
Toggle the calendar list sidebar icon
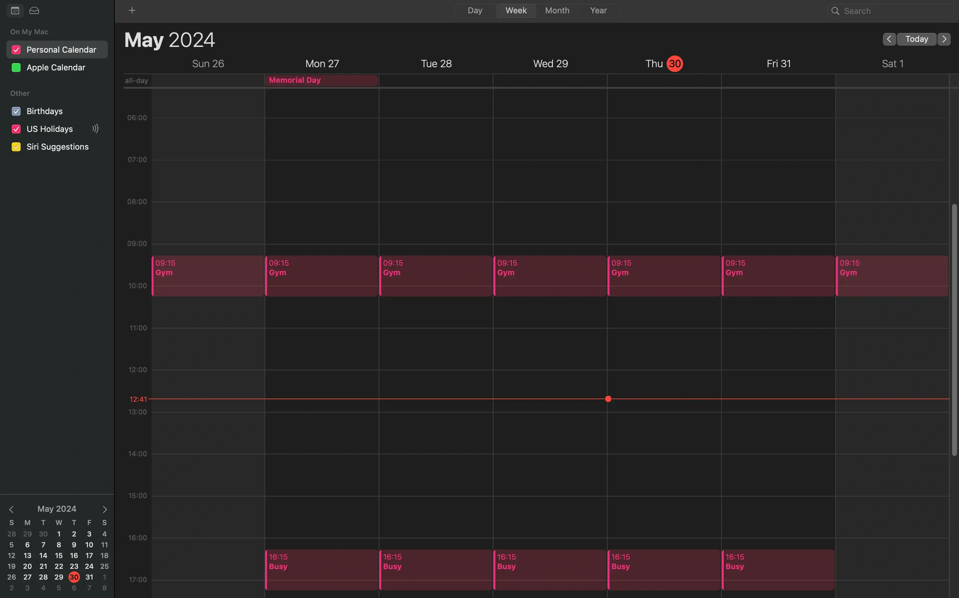point(15,11)
